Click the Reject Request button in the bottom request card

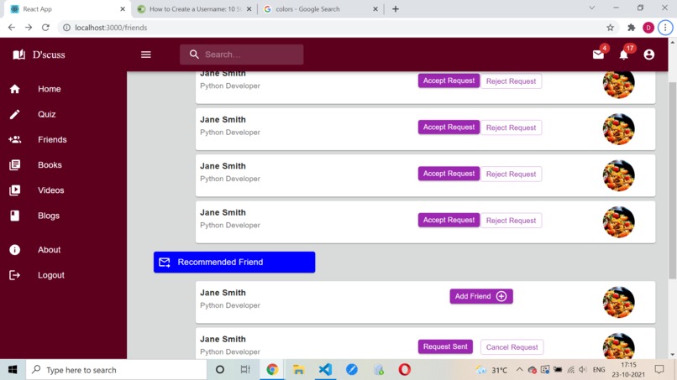(x=511, y=221)
